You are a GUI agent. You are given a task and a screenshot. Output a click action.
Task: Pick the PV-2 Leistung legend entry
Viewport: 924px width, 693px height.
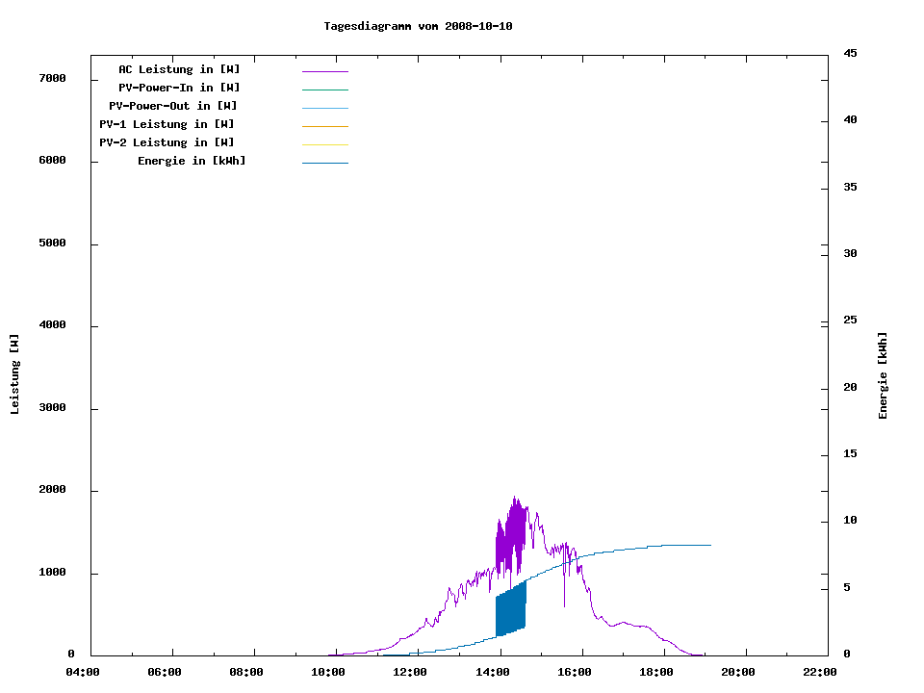pyautogui.click(x=167, y=142)
